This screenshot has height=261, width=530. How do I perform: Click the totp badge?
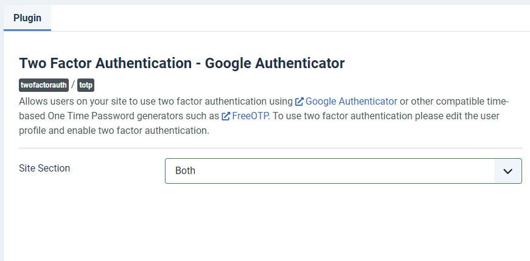click(x=86, y=85)
